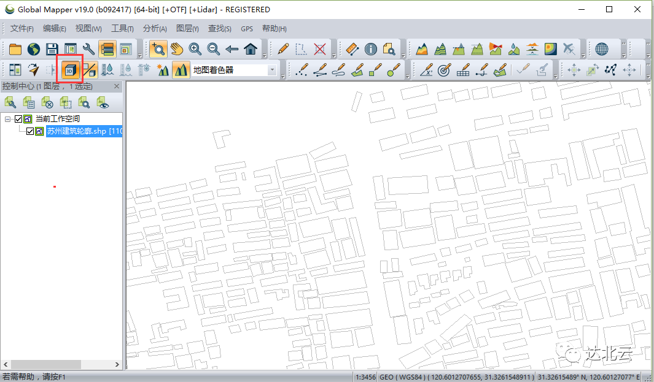Image resolution: width=654 pixels, height=382 pixels.
Task: Open a data file with the folder icon
Action: point(15,49)
